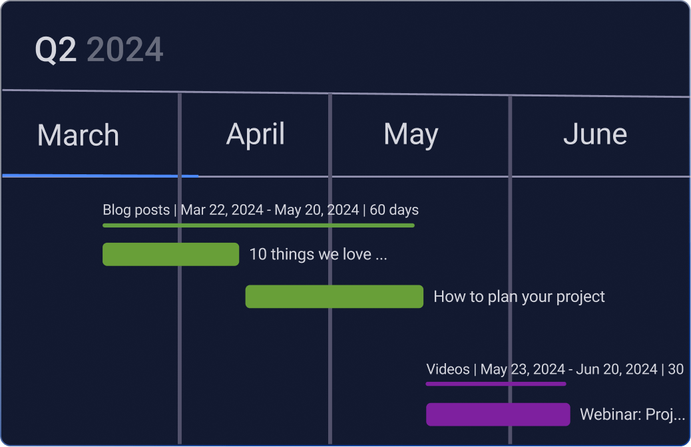
Task: Click the blue progress bar under March
Action: [x=100, y=176]
